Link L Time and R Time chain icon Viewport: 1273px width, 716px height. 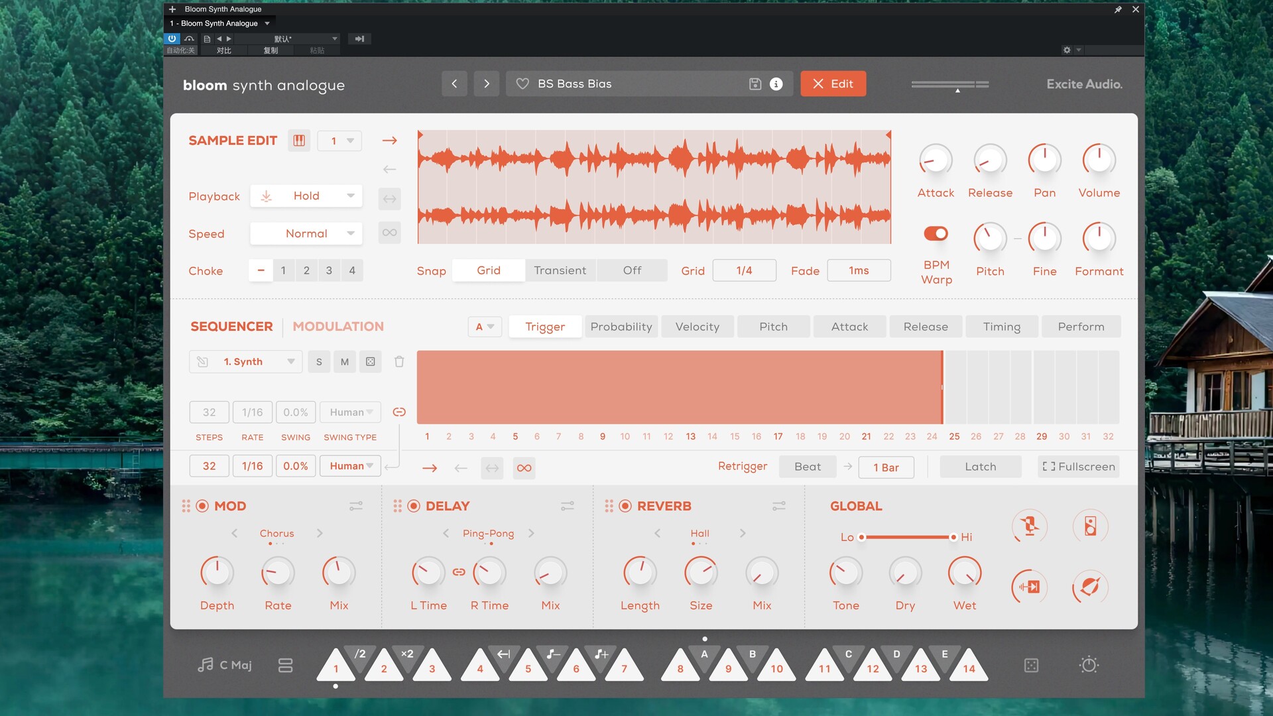click(x=459, y=571)
